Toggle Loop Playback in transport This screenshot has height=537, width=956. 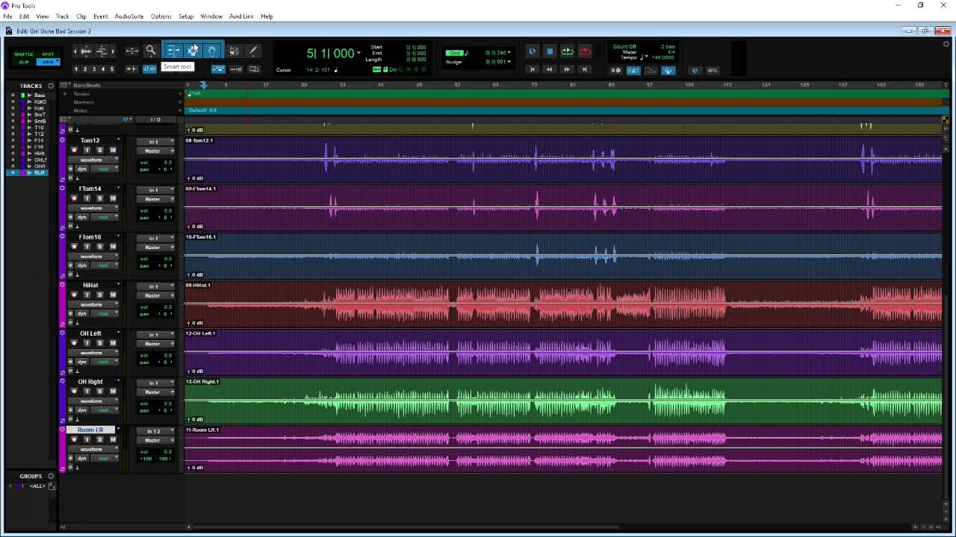click(568, 51)
